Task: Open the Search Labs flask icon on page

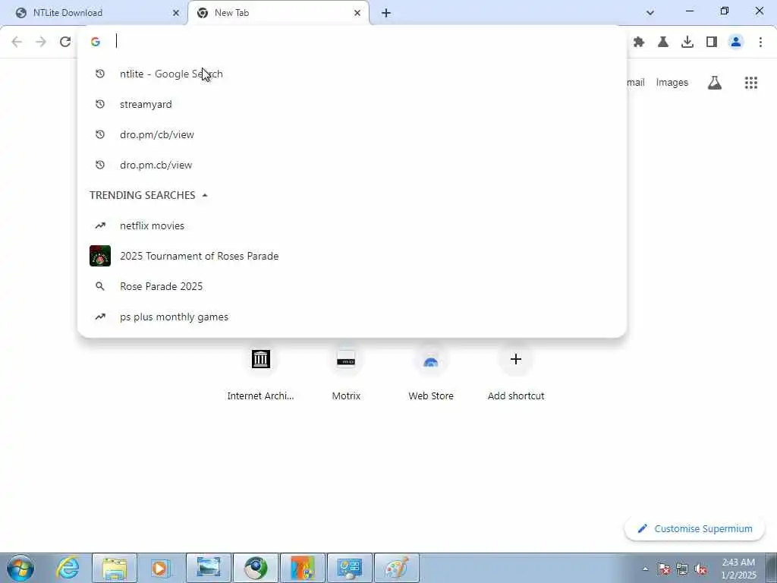Action: pos(715,83)
